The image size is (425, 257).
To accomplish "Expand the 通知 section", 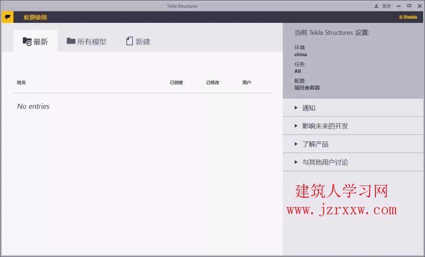I will click(353, 108).
